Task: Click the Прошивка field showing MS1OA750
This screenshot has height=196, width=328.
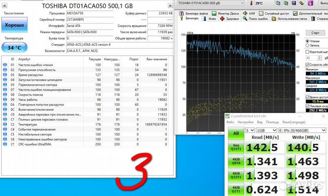Action: pyautogui.click(x=90, y=13)
